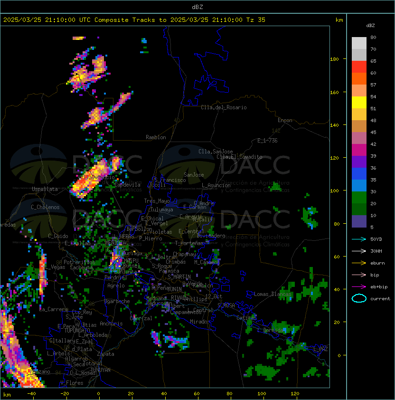Click the cyan 'current' ellipse legend icon
This screenshot has height=400, width=395.
coord(359,298)
